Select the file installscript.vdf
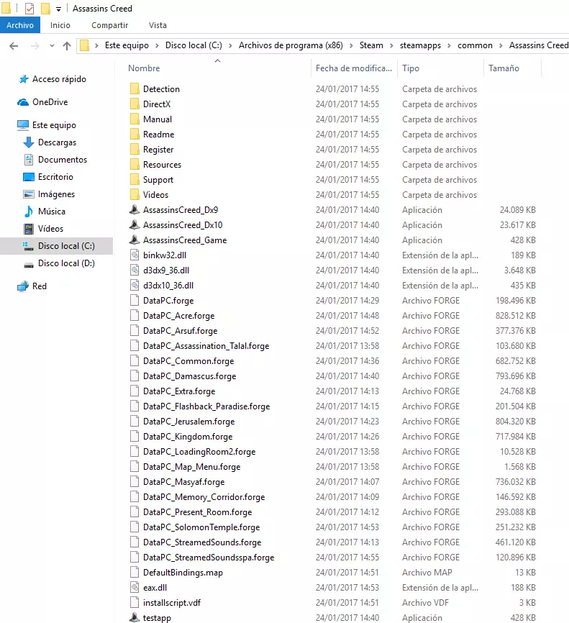Viewport: 569px width, 623px height. pyautogui.click(x=172, y=602)
